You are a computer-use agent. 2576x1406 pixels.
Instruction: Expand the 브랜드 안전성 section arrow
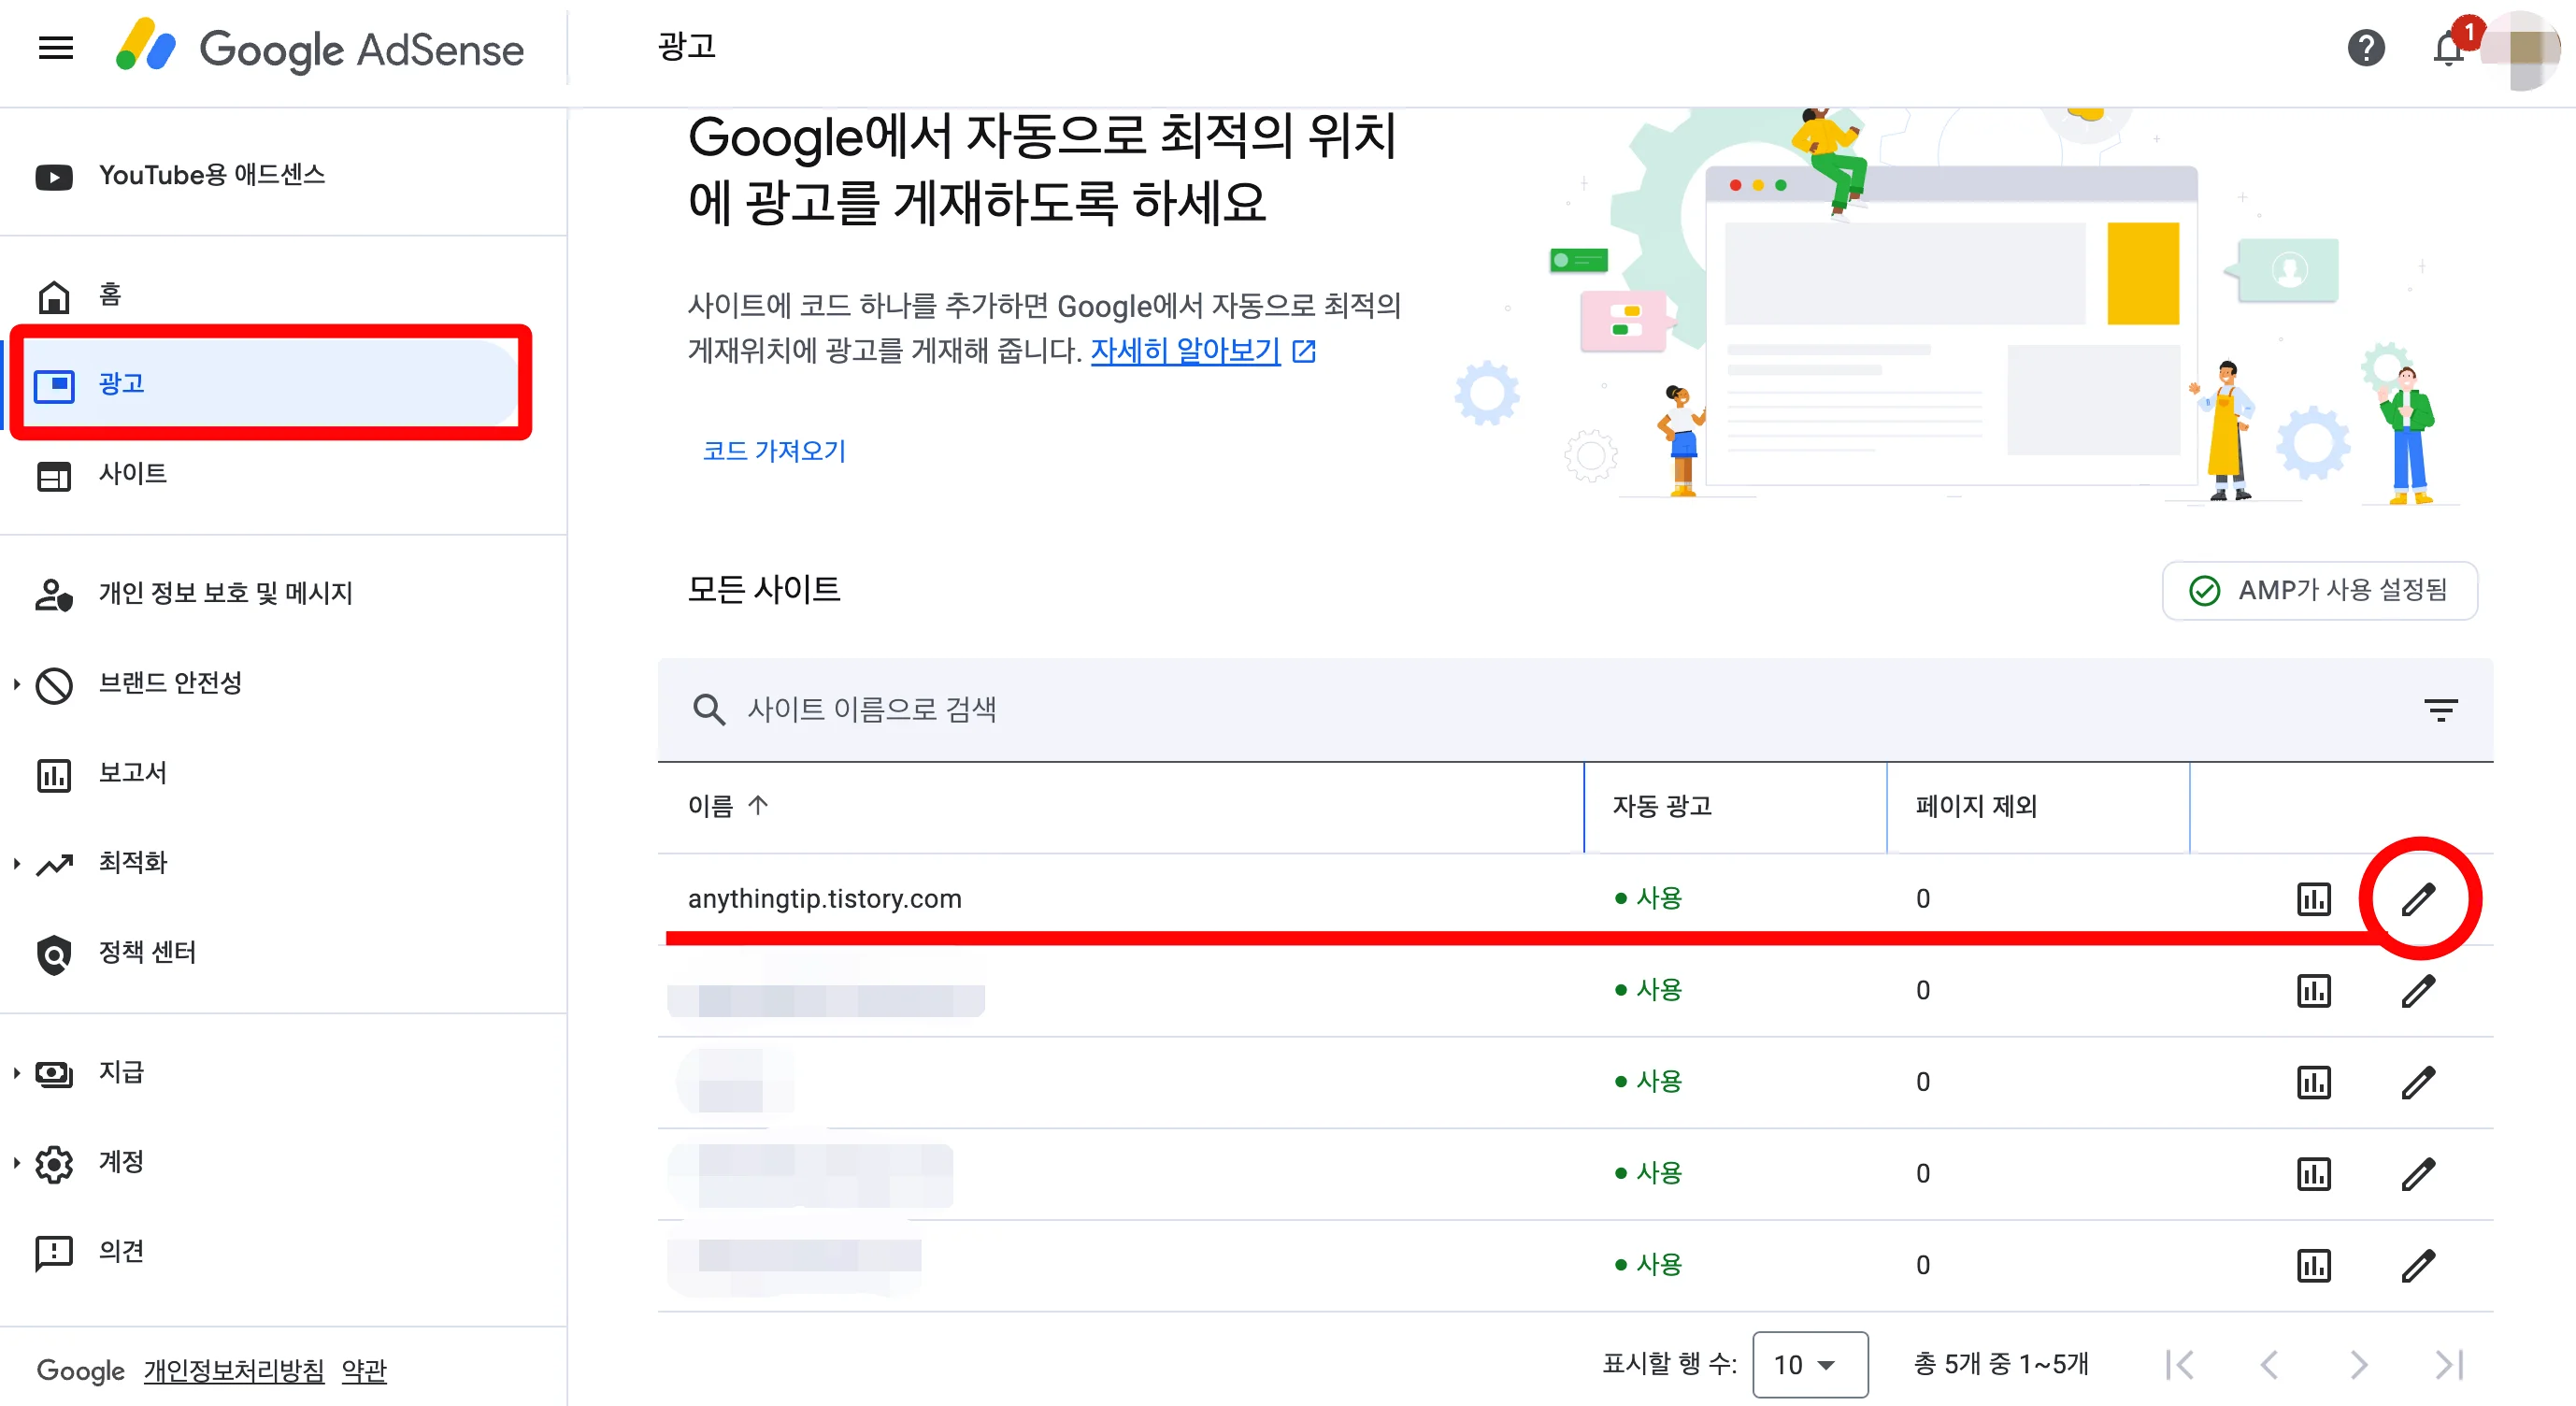(x=17, y=684)
